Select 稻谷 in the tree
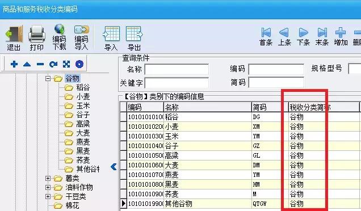The width and height of the screenshot is (361, 211). point(83,87)
